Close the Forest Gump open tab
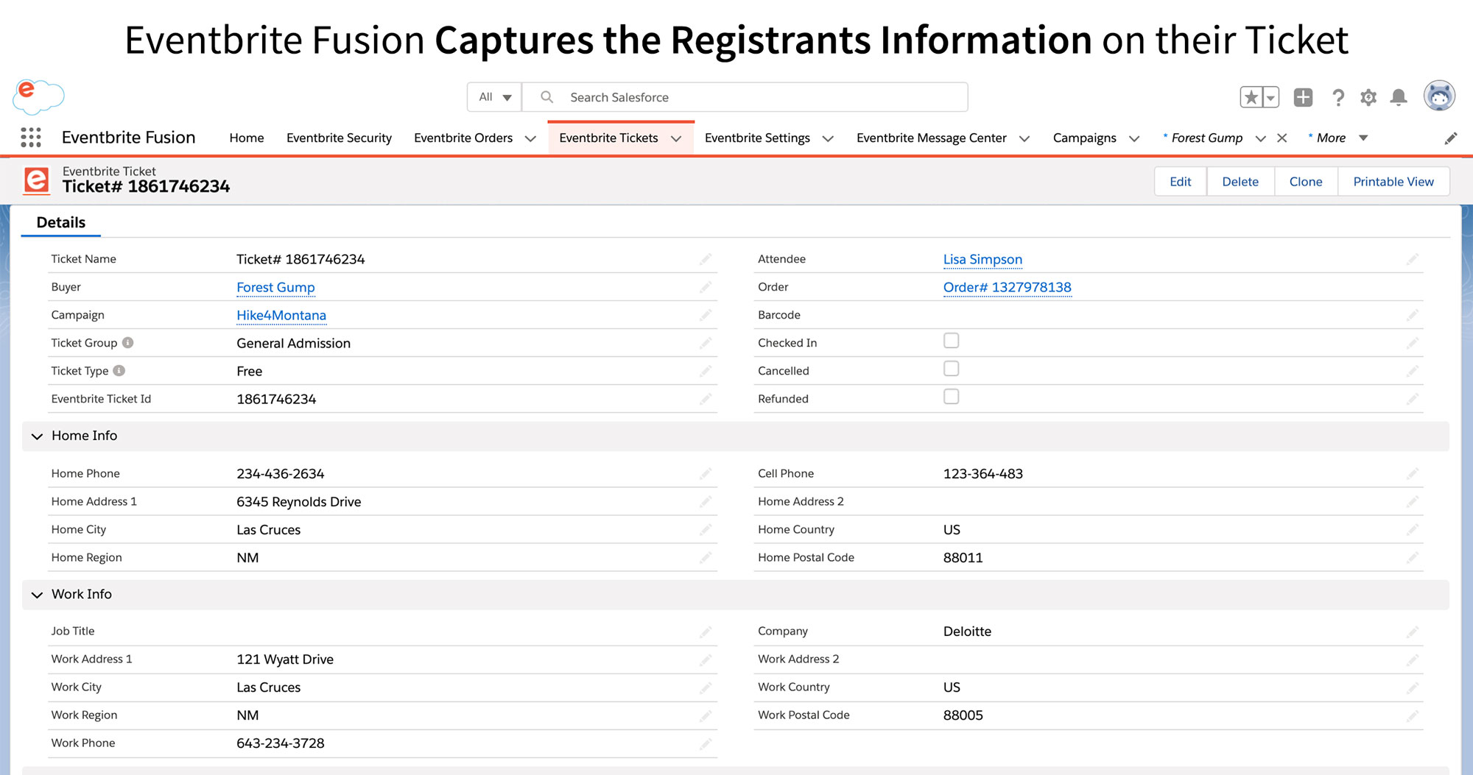 pyautogui.click(x=1282, y=138)
